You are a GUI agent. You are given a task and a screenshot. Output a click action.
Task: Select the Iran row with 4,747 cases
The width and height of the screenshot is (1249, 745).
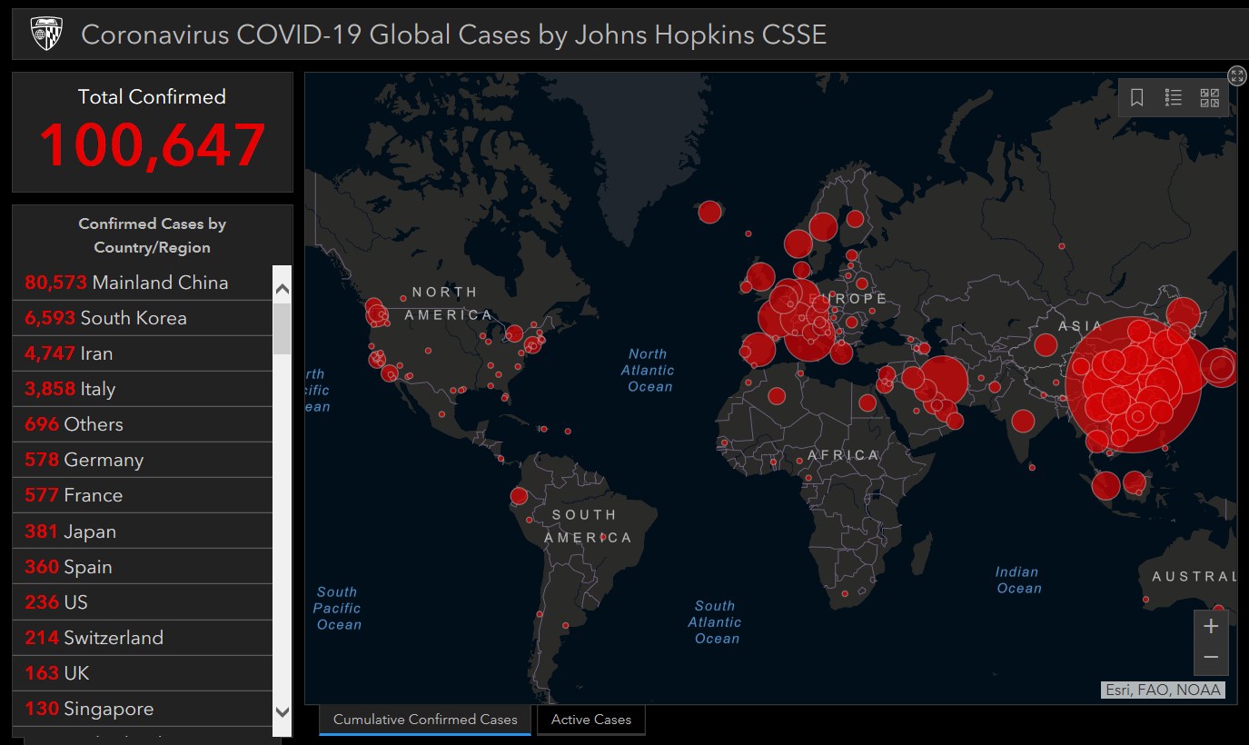click(143, 353)
